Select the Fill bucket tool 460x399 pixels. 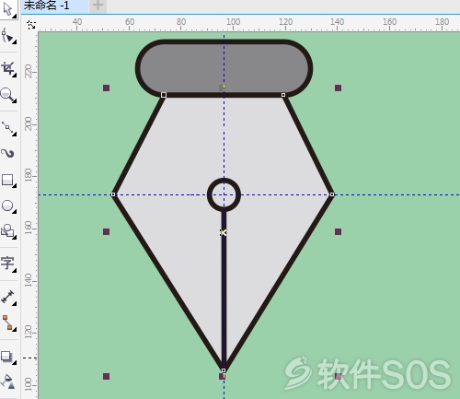click(x=8, y=381)
